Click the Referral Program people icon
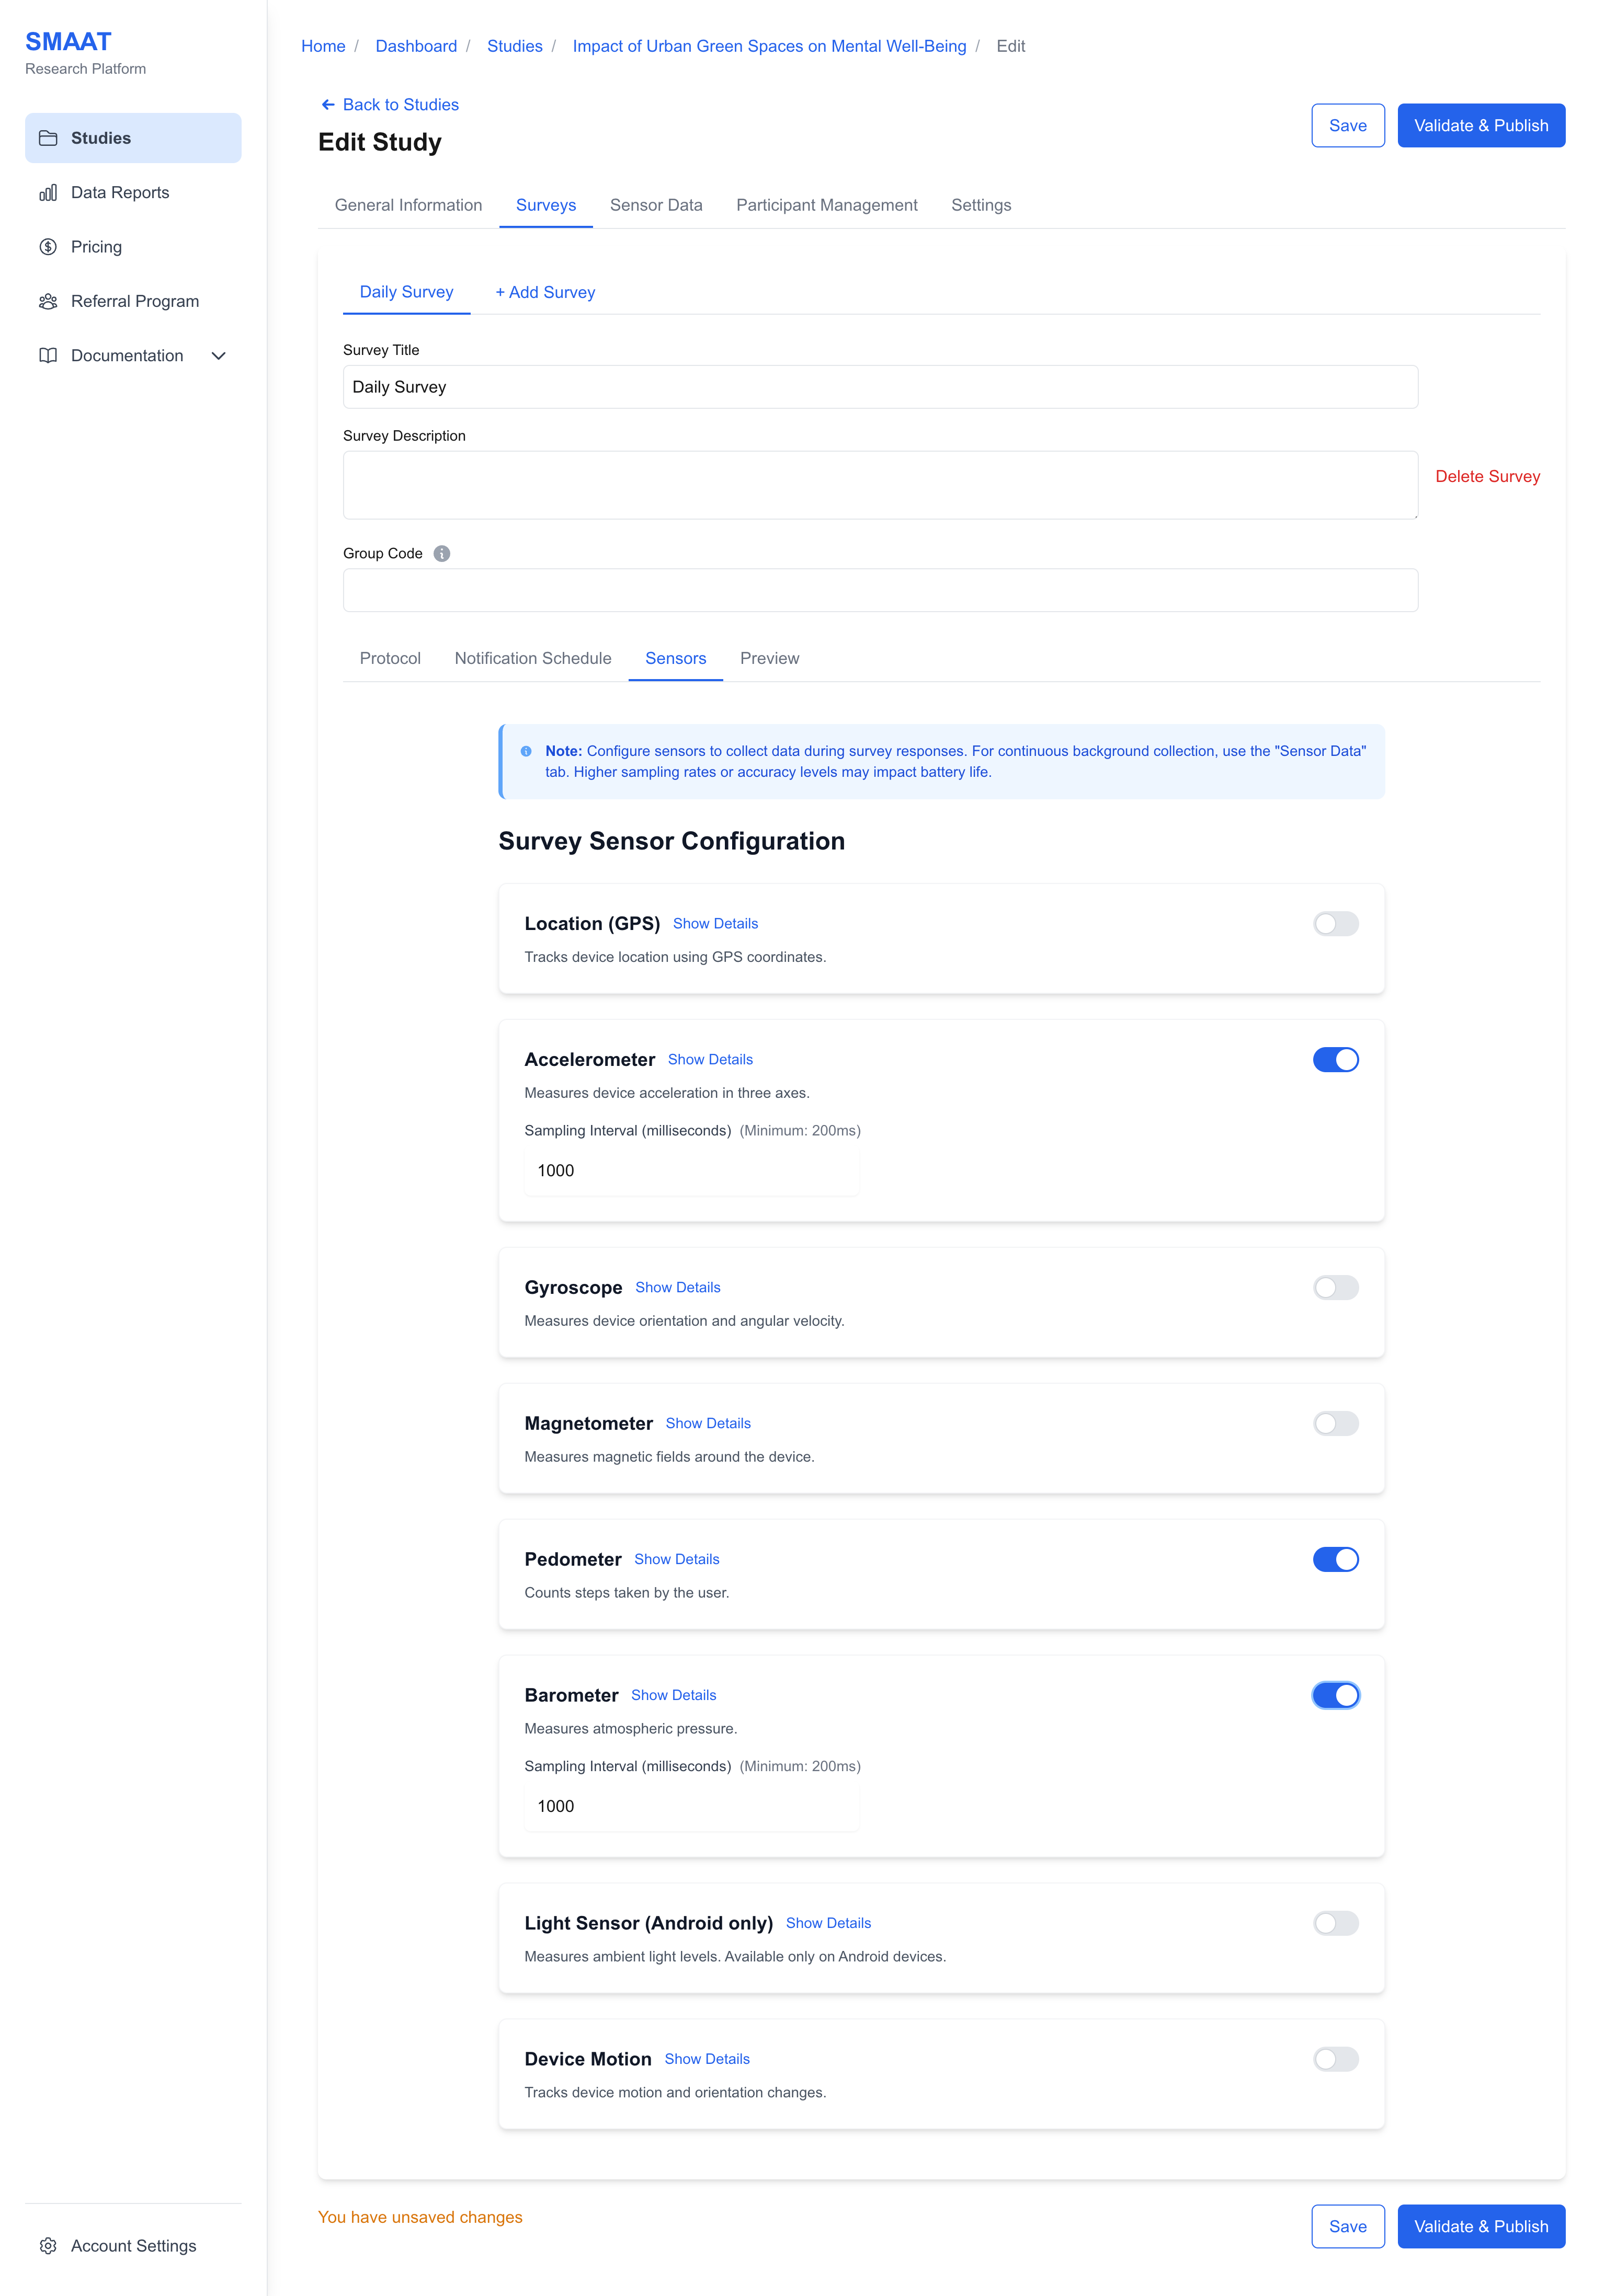The height and width of the screenshot is (2296, 1616). [48, 301]
